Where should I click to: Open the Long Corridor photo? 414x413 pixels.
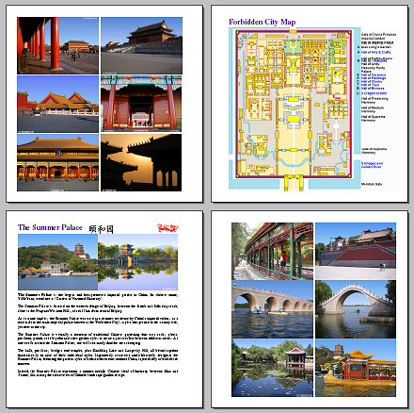pyautogui.click(x=272, y=251)
